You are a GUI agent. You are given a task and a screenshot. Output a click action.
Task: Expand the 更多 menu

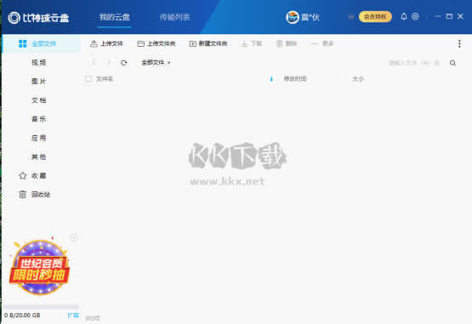tap(322, 43)
